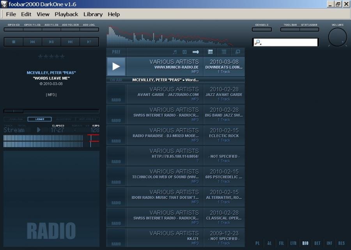The image size is (351, 250).
Task: Toggle play/pause in transport controls
Action: coord(51,42)
